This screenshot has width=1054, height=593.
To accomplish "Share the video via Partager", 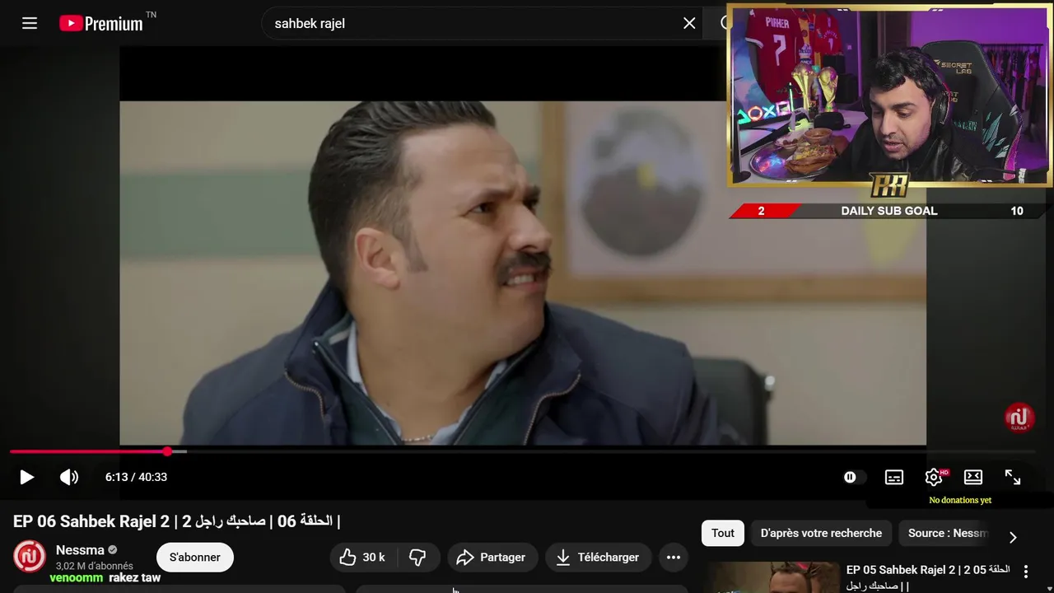I will point(492,558).
